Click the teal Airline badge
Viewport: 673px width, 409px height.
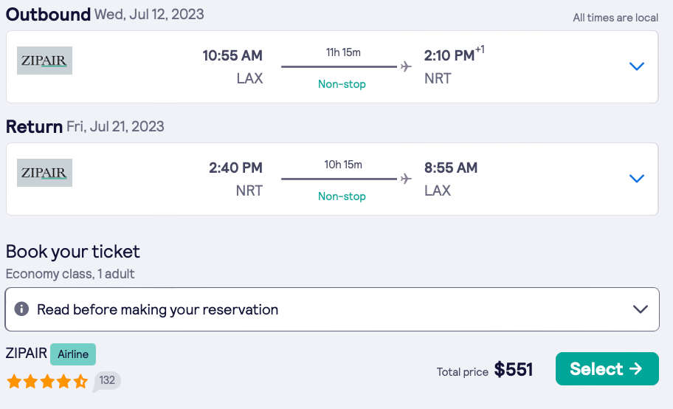point(73,354)
